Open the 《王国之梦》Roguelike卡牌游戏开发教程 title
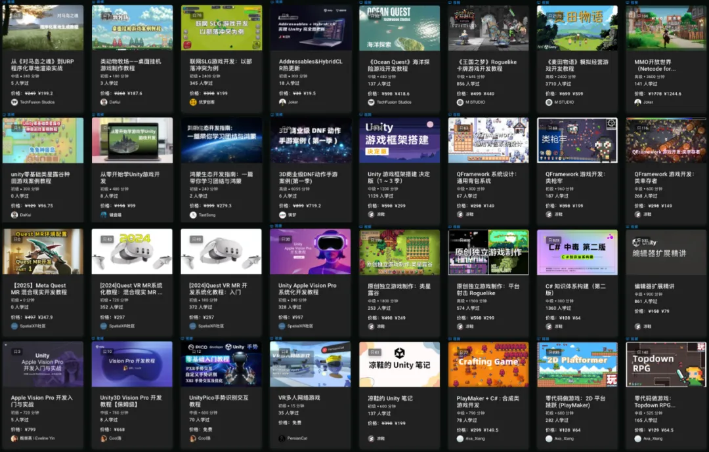 click(486, 66)
